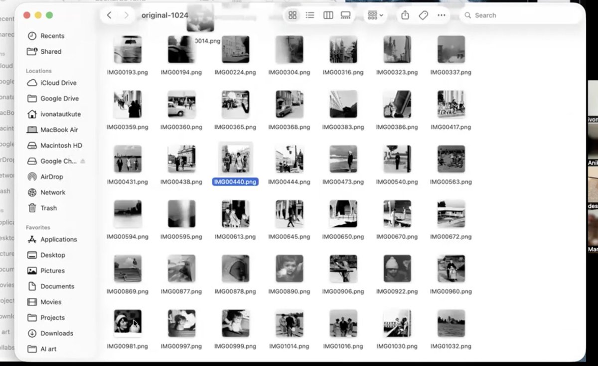The height and width of the screenshot is (366, 598).
Task: Click the IMG00194.png file name
Action: click(x=181, y=72)
